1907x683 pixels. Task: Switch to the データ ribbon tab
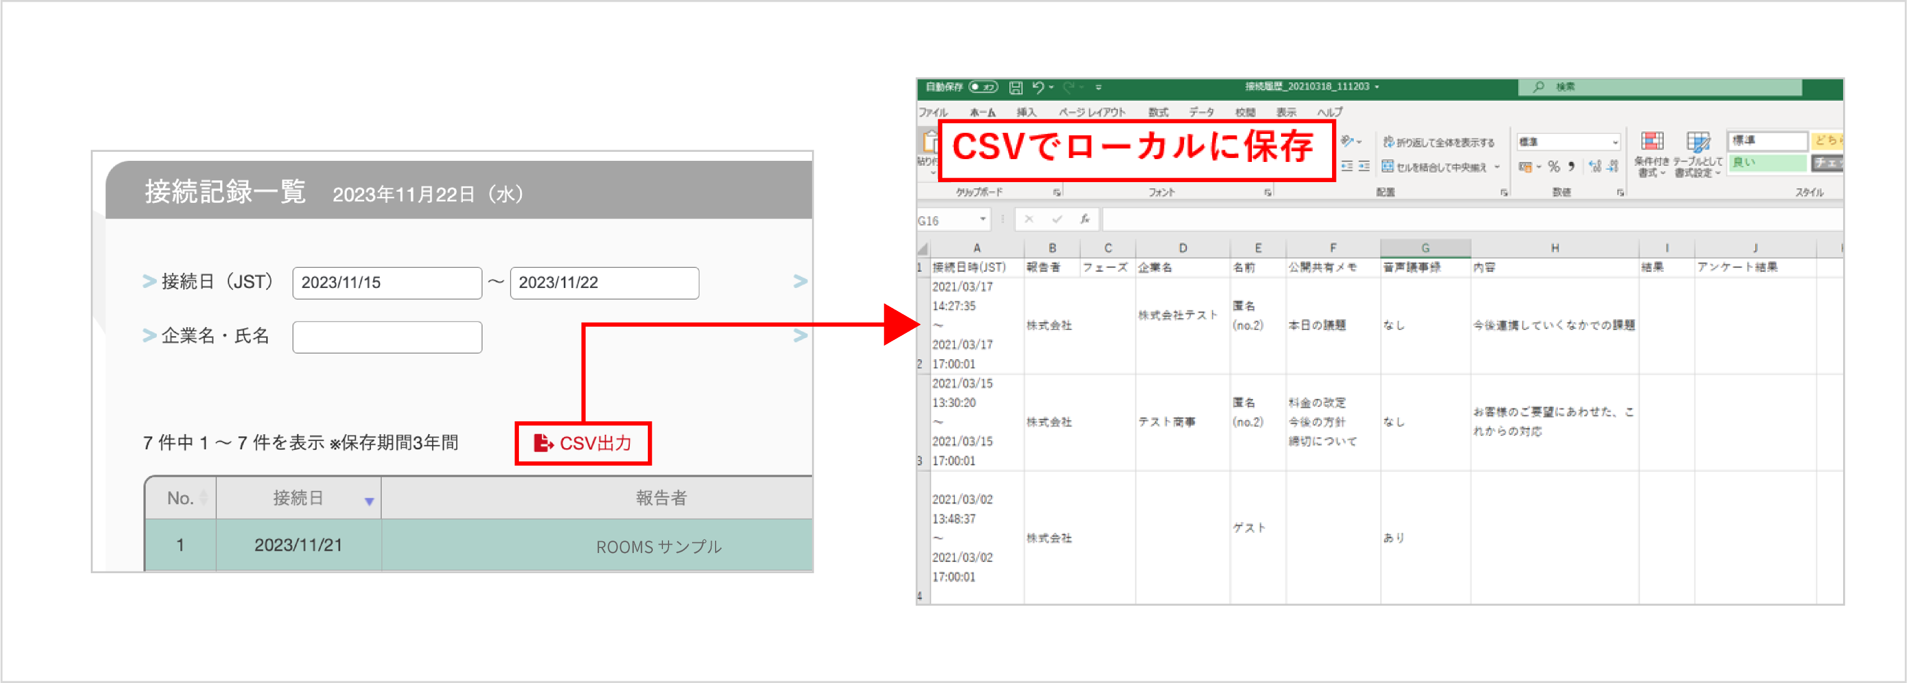click(1201, 111)
